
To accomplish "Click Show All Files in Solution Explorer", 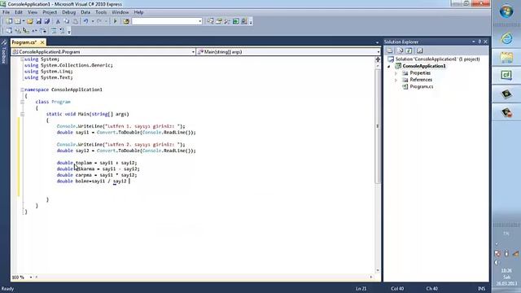I will [400, 50].
